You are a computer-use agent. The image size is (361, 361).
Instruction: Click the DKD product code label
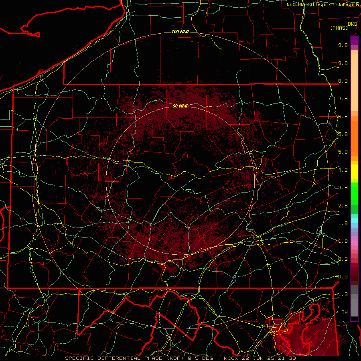(x=352, y=24)
